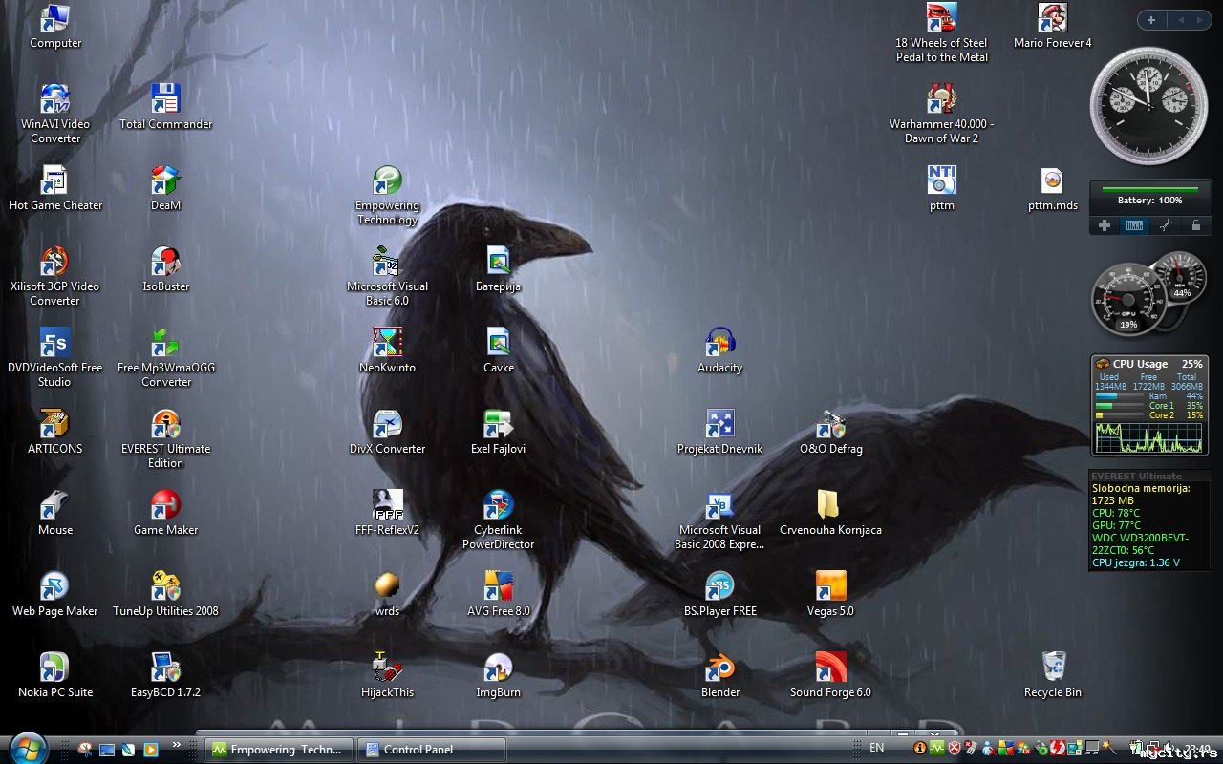This screenshot has height=764, width=1223.
Task: Click the battery 100% level bar
Action: pyautogui.click(x=1150, y=190)
